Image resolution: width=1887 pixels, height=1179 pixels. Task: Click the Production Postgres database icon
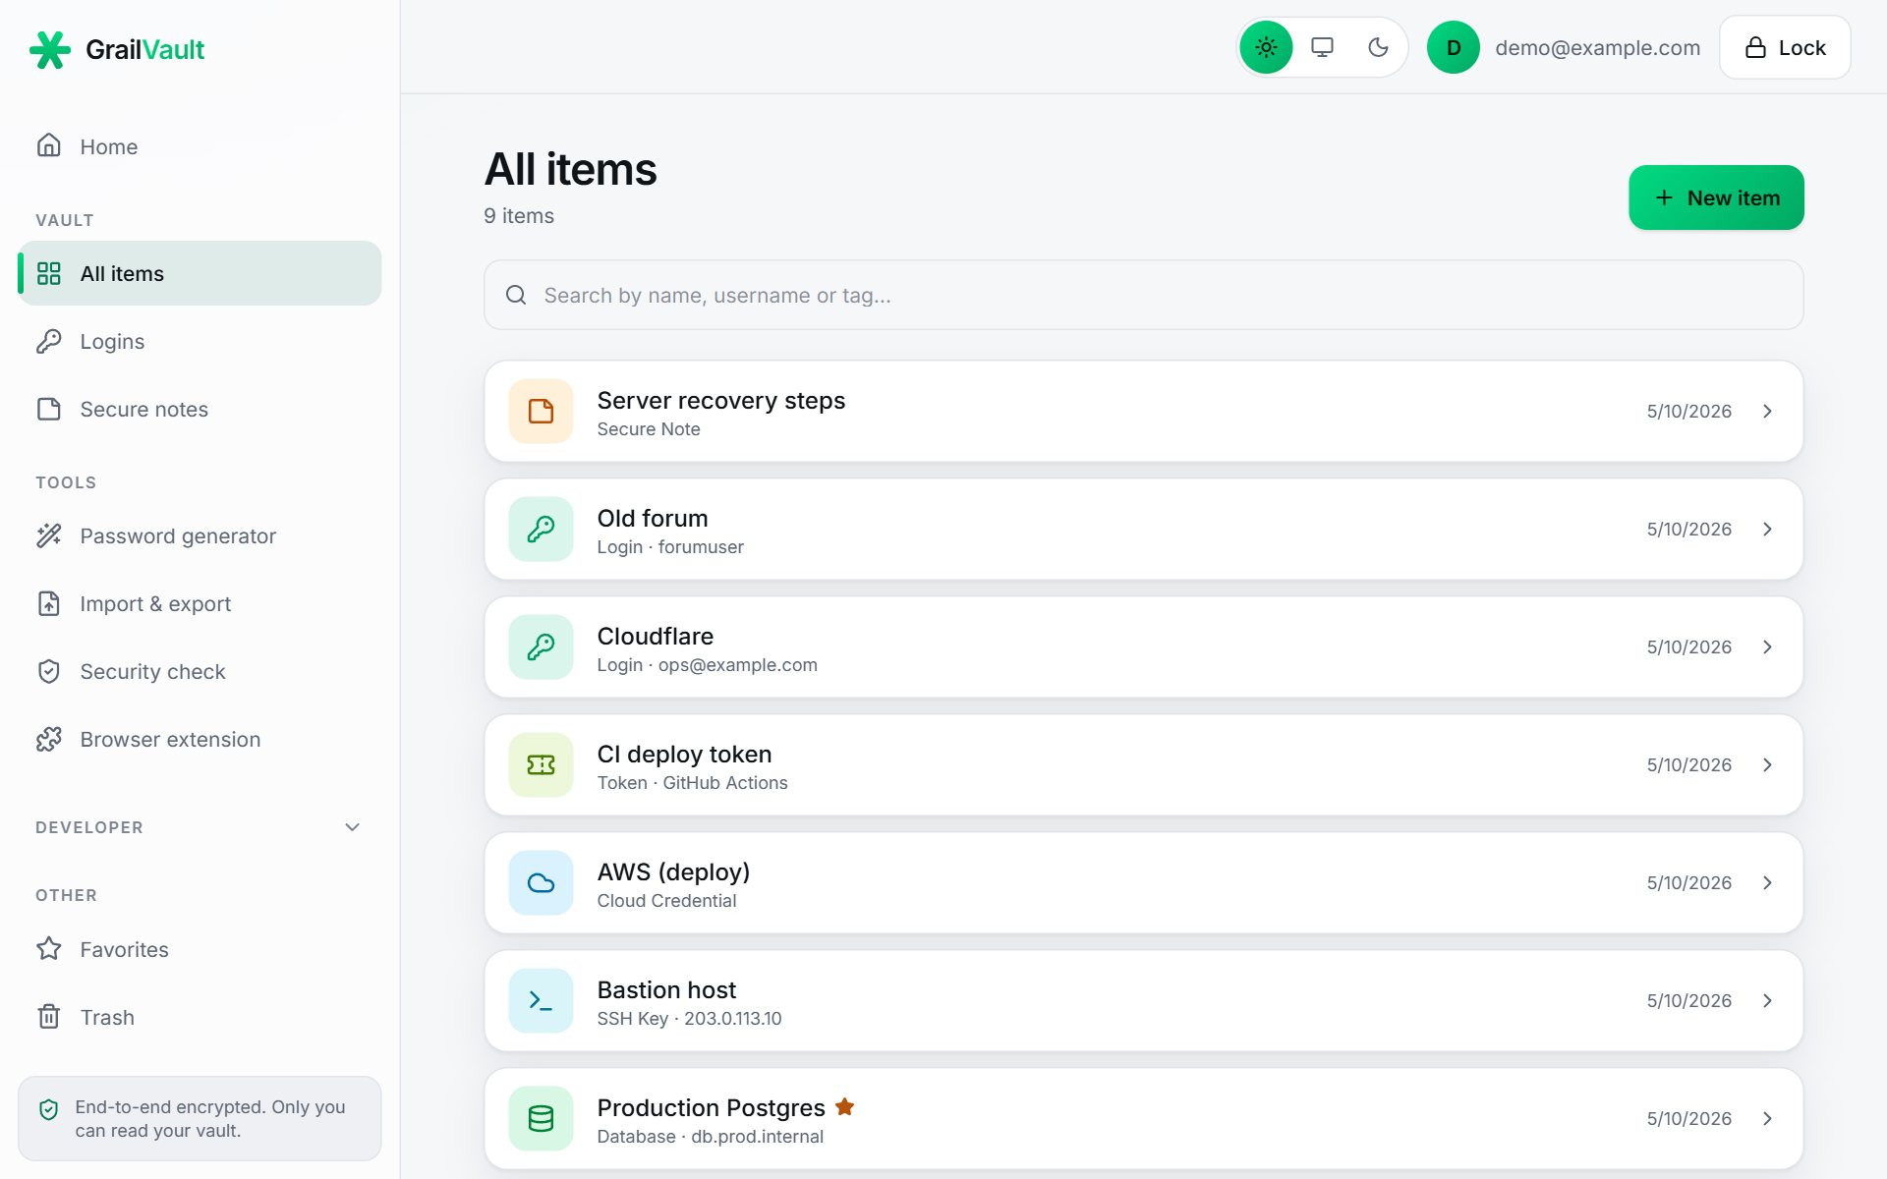click(x=541, y=1118)
